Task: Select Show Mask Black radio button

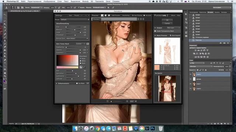Action: (x=80, y=63)
